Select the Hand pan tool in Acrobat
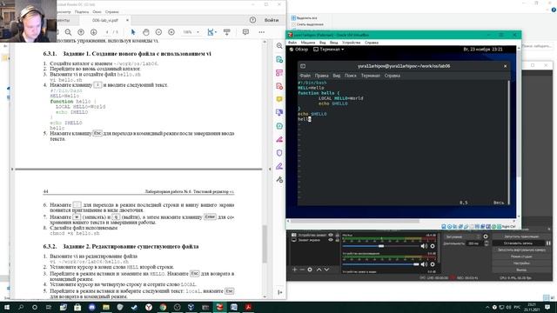The height and width of the screenshot is (313, 557). (145, 32)
